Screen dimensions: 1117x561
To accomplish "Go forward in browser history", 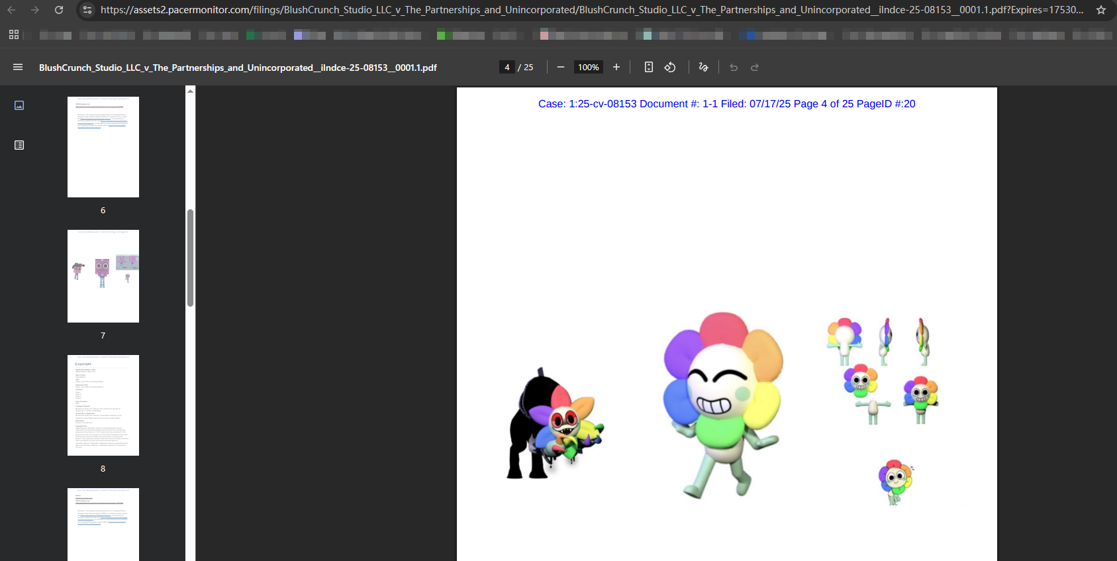I will coord(35,10).
